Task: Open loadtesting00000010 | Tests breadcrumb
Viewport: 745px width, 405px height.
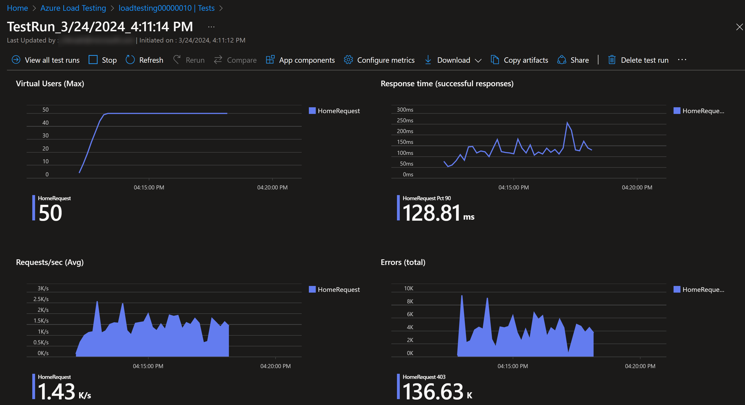Action: (166, 8)
